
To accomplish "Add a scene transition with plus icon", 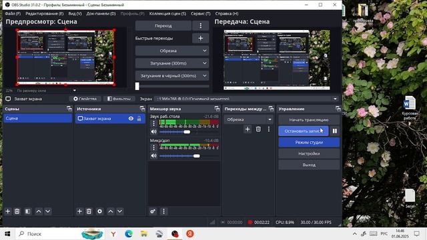I will [248, 129].
